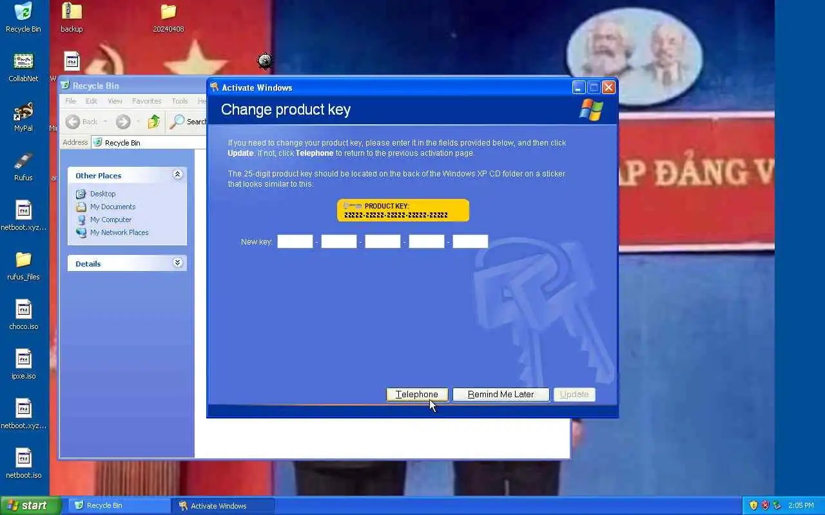Screen dimensions: 825x515
Task: Minimize the Activate Windows dialog
Action: (x=579, y=88)
